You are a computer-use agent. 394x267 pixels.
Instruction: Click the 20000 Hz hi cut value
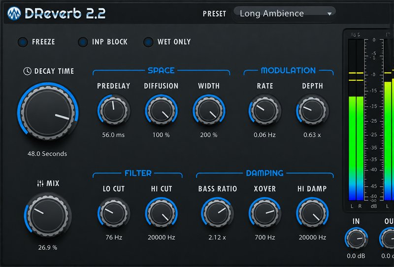click(x=162, y=237)
